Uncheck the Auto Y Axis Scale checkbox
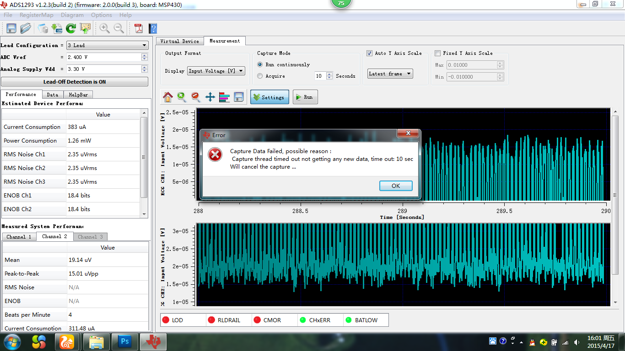 370,53
